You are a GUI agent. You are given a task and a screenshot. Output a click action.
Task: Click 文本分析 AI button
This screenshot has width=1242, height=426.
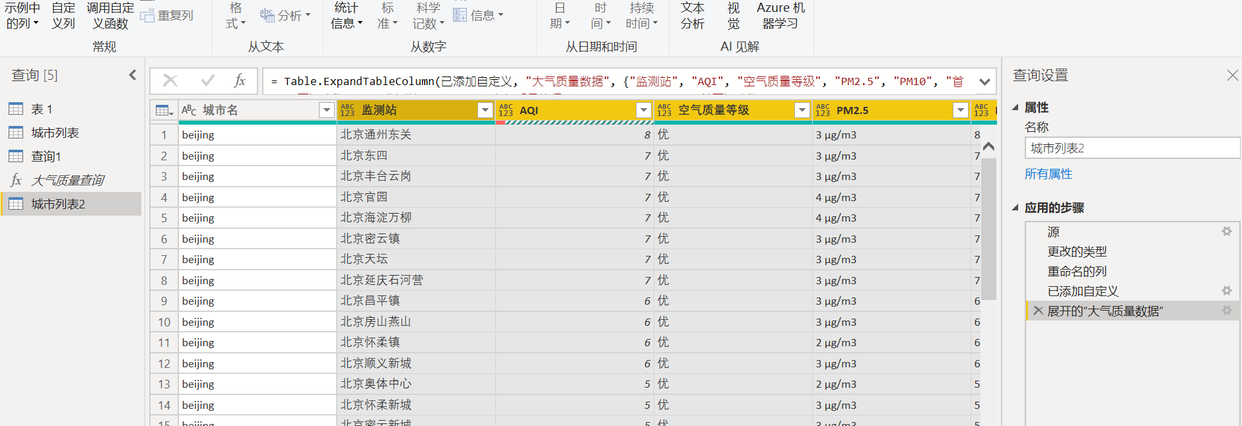[x=693, y=16]
